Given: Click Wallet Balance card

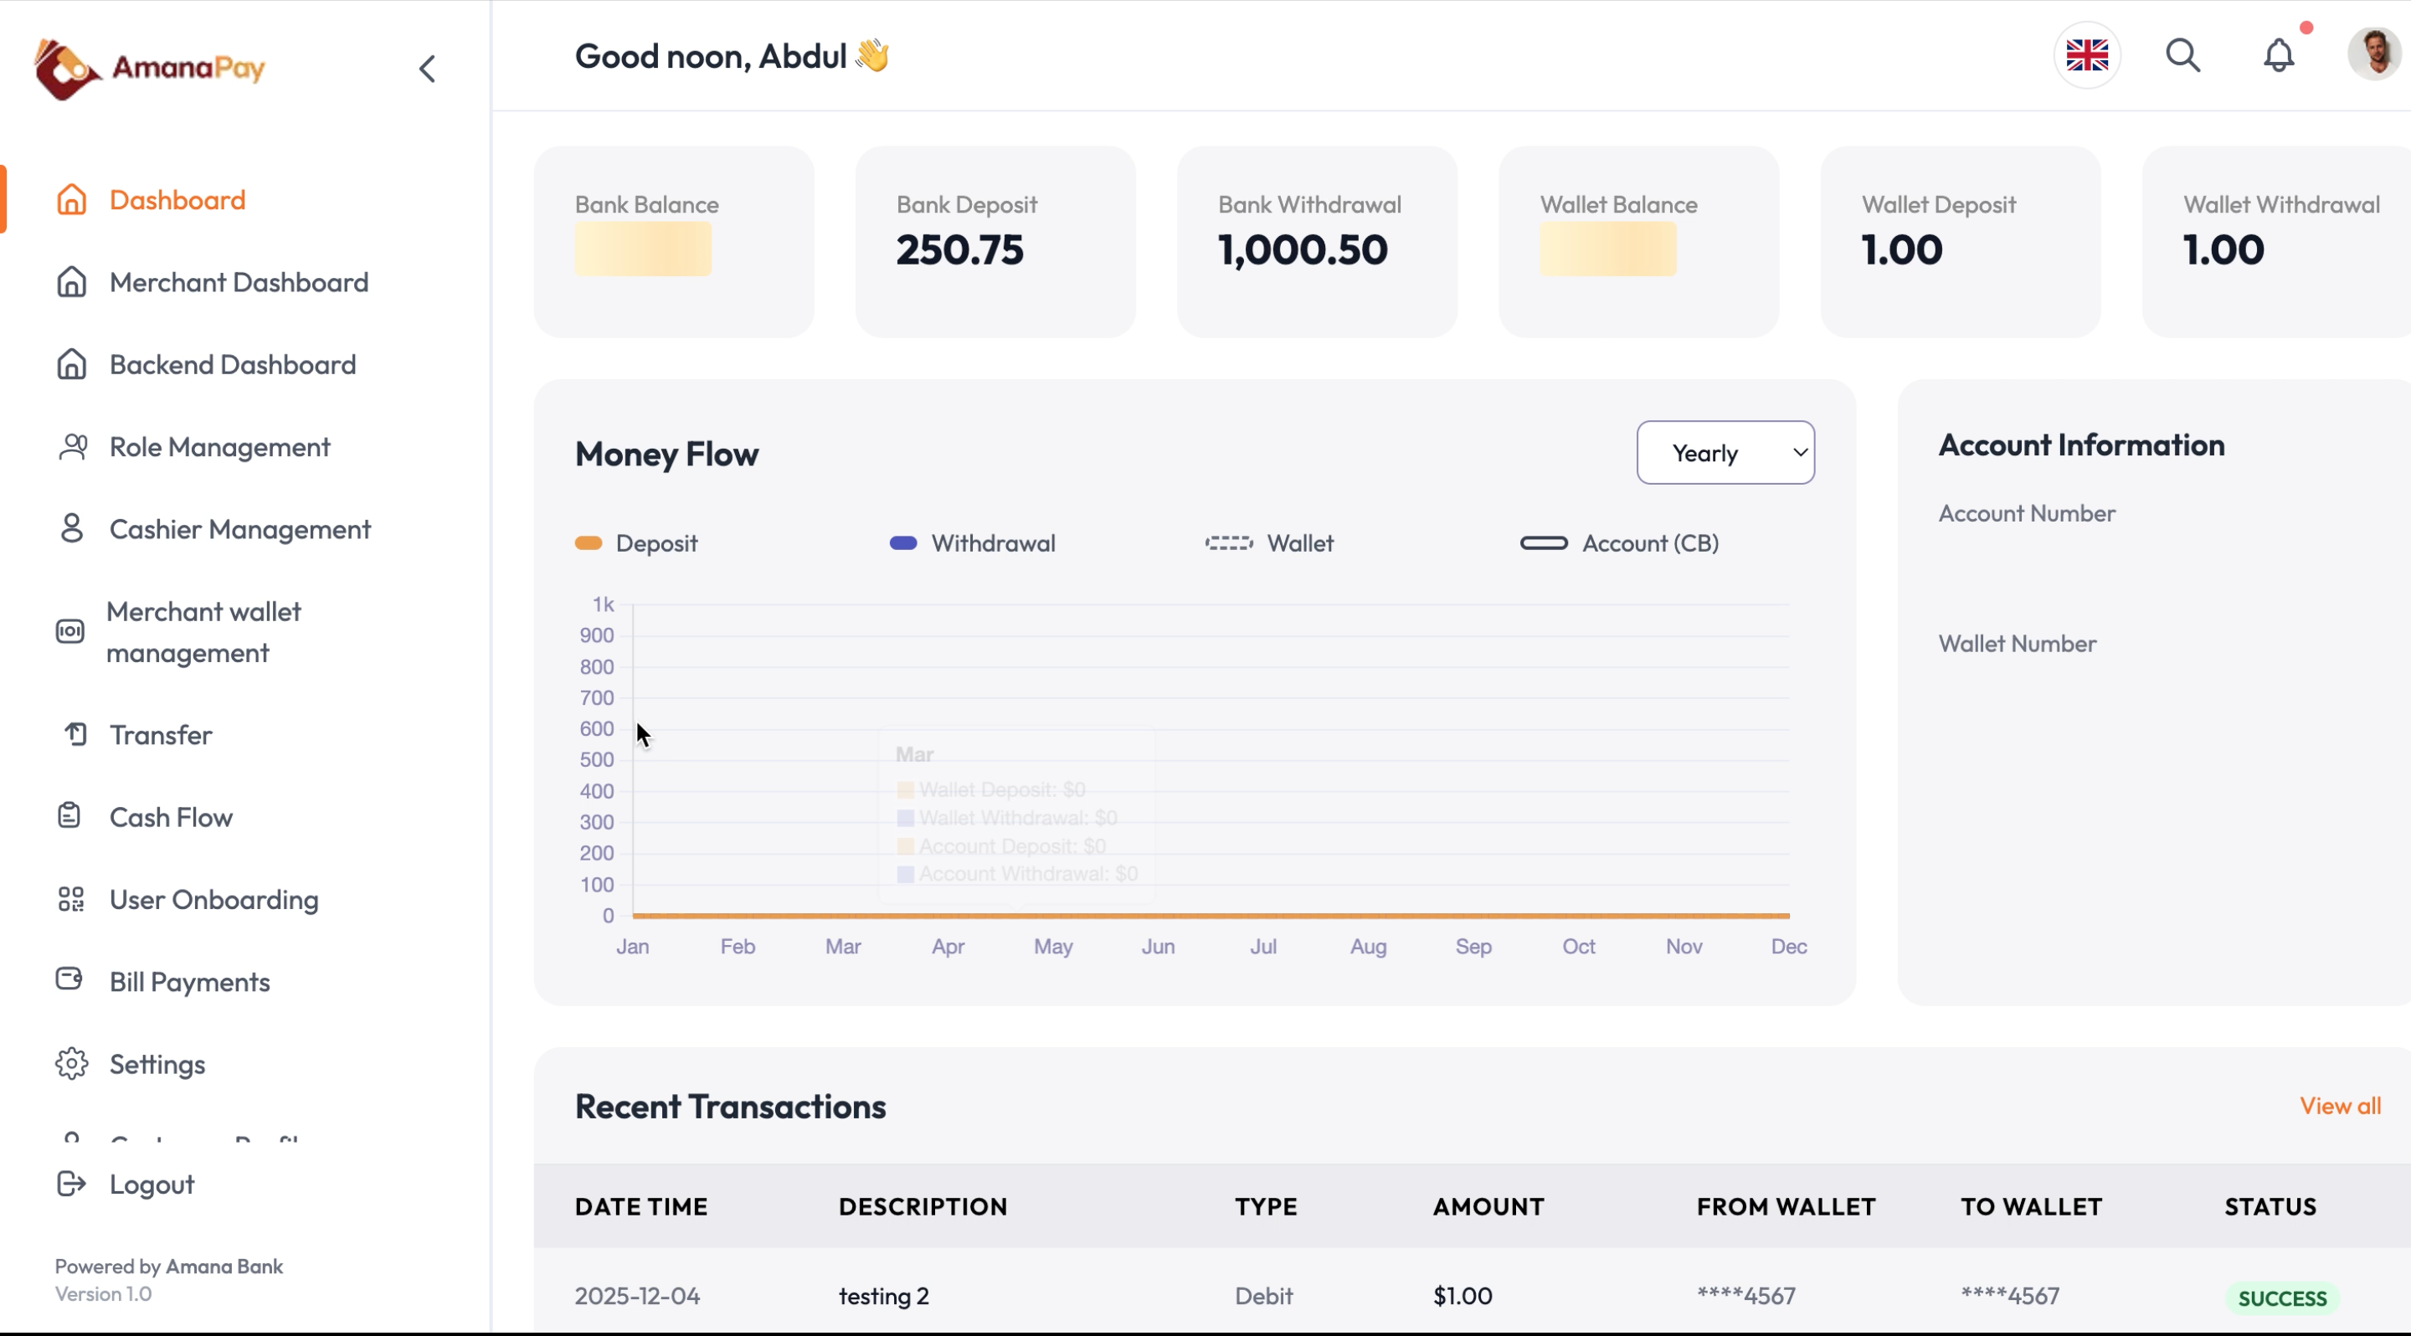Looking at the screenshot, I should 1639,241.
